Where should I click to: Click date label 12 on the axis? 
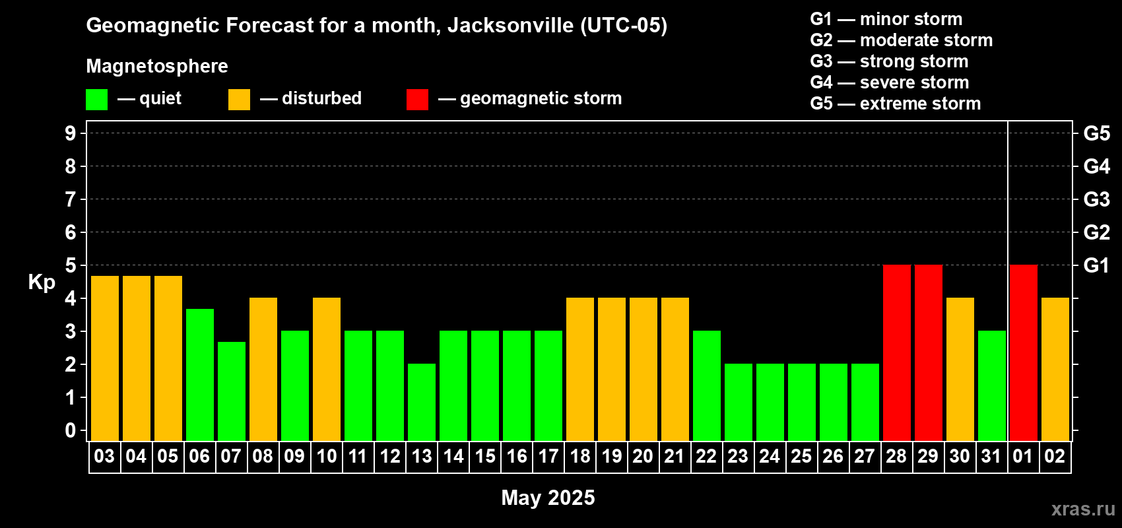(389, 456)
